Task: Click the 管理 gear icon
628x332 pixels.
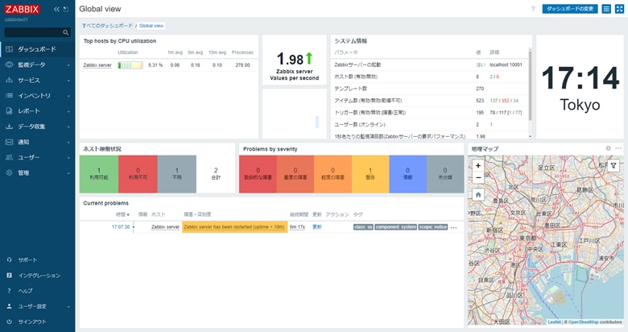Action: [x=9, y=172]
